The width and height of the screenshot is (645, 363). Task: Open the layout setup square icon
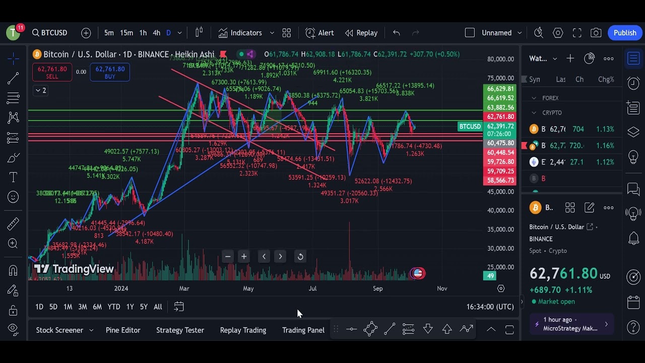[x=470, y=33]
